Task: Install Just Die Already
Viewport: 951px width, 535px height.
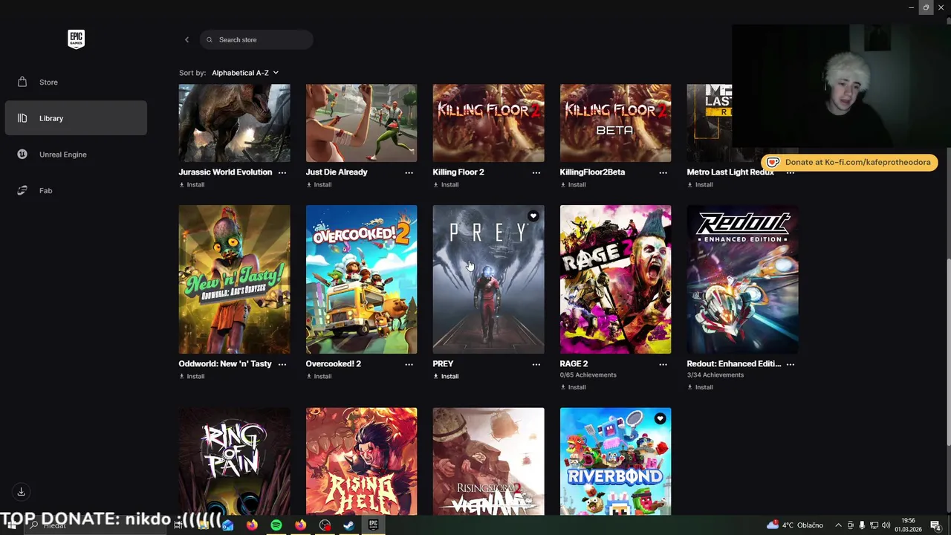Action: (x=319, y=184)
